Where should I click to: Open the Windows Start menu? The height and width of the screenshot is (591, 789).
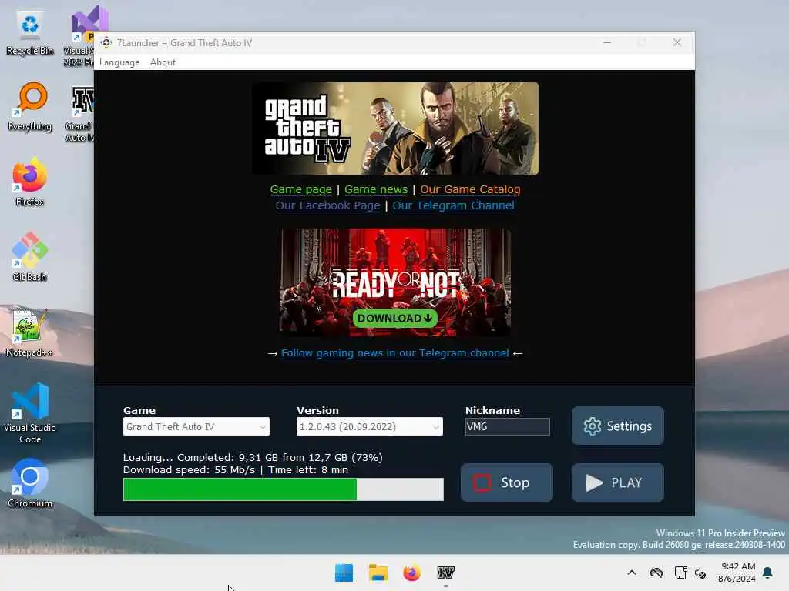point(344,573)
